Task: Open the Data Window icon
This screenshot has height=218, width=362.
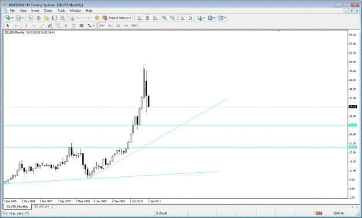Action: click(x=39, y=18)
